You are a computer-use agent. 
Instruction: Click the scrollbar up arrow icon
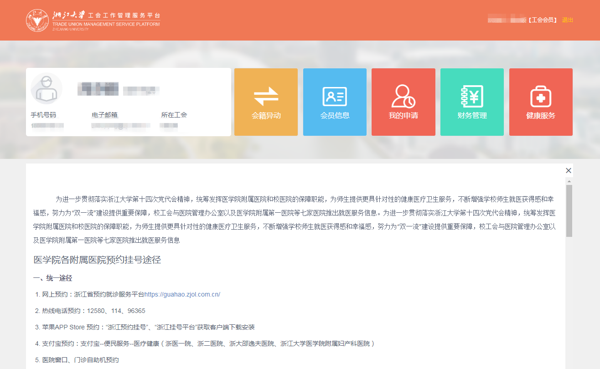point(569,180)
